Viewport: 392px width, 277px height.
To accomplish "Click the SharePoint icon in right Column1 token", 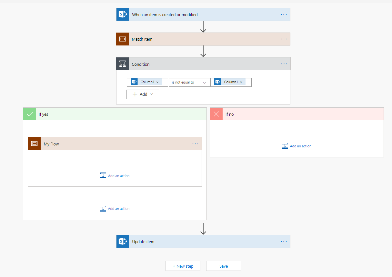I will click(x=218, y=82).
